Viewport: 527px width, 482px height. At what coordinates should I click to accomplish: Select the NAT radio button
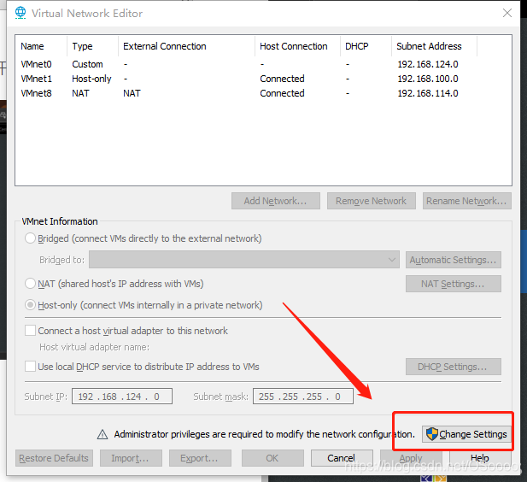(30, 284)
